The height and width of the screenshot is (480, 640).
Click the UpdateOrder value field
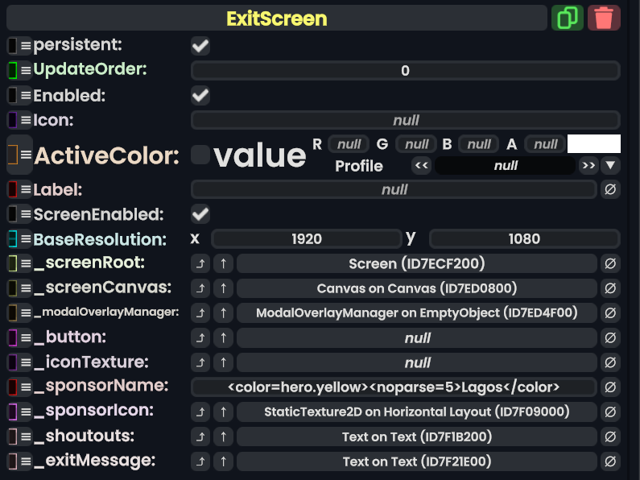pos(405,71)
